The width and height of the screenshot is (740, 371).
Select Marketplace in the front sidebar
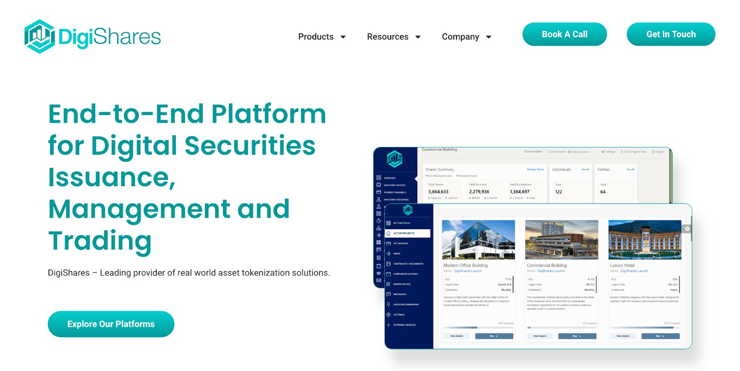402,284
